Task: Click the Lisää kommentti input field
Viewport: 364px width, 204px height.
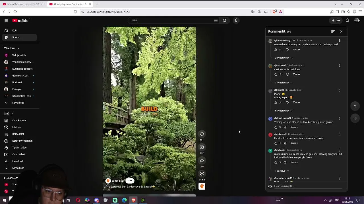Action: 308,186
